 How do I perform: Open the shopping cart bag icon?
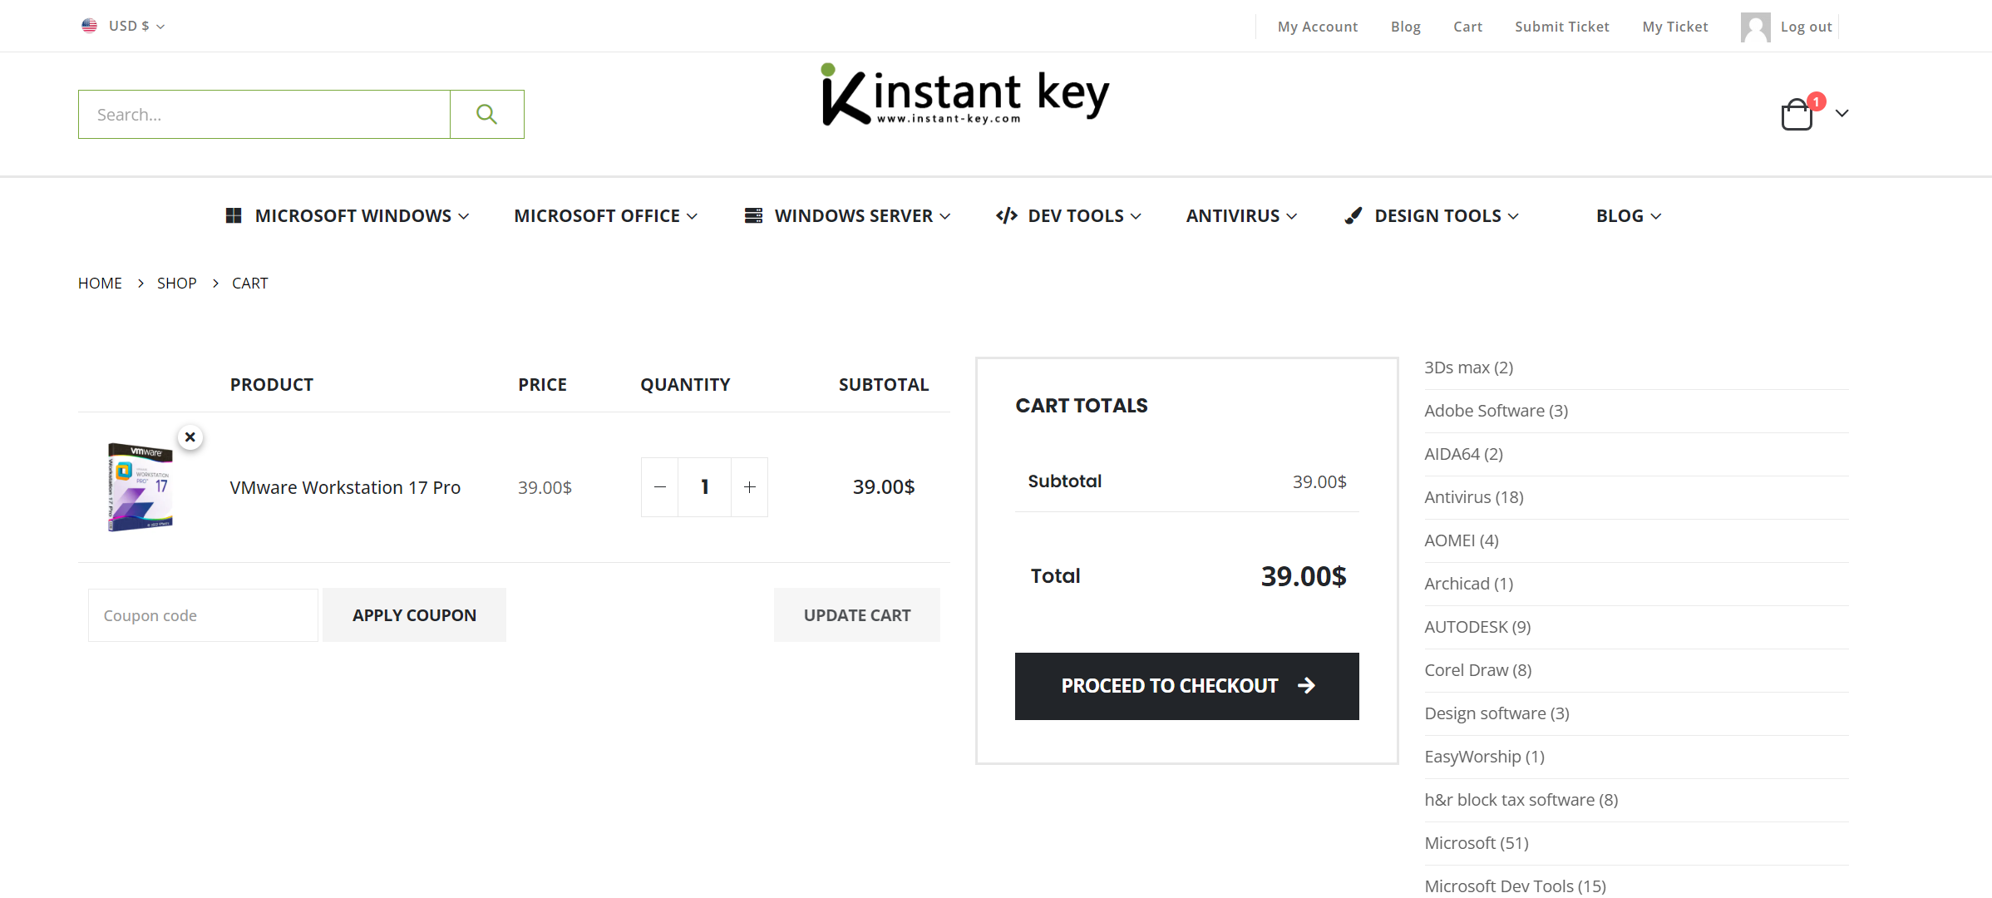click(1797, 115)
